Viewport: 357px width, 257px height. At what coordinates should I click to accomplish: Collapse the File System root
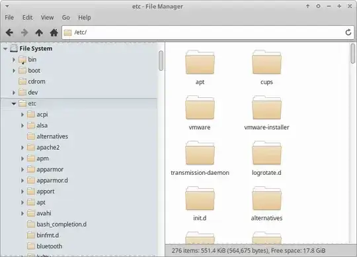pyautogui.click(x=5, y=48)
